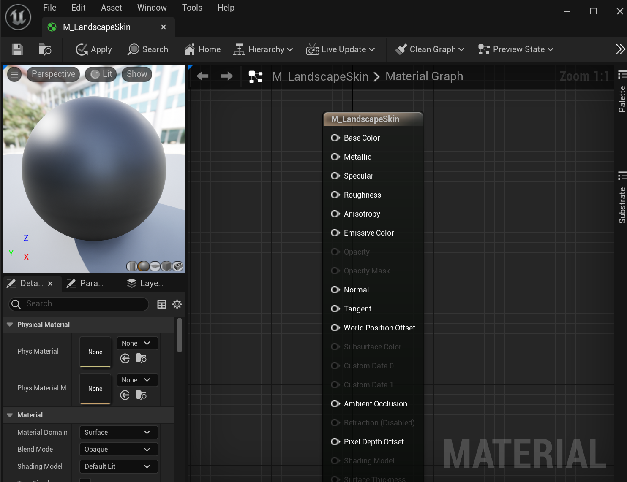
Task: Click the Metallic input pin
Action: tap(335, 157)
